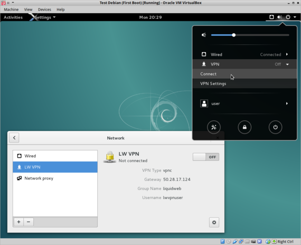
Task: Click the mouse integration icon in VirtualBox status bar
Action: 268,241
